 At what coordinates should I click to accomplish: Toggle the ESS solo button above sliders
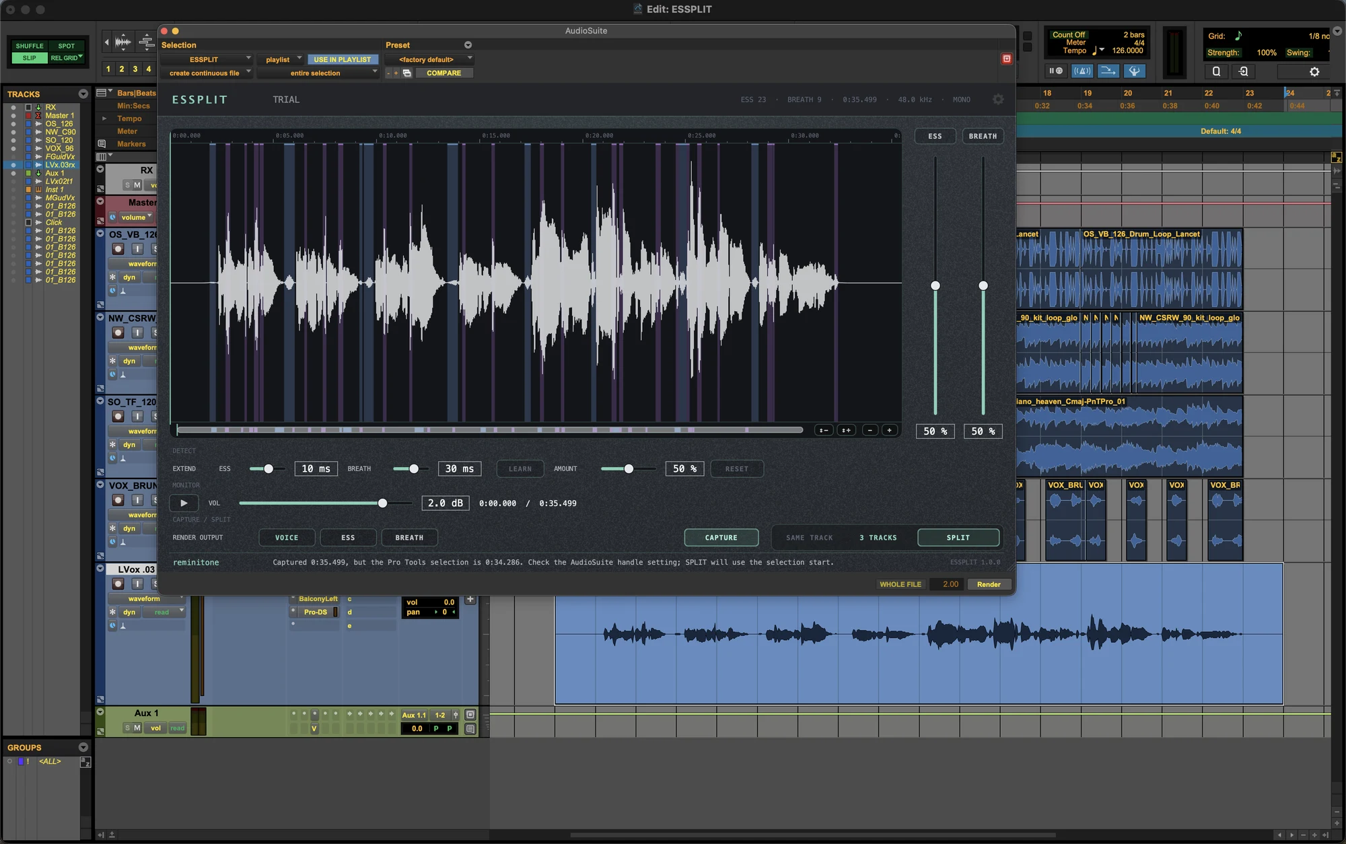(935, 136)
